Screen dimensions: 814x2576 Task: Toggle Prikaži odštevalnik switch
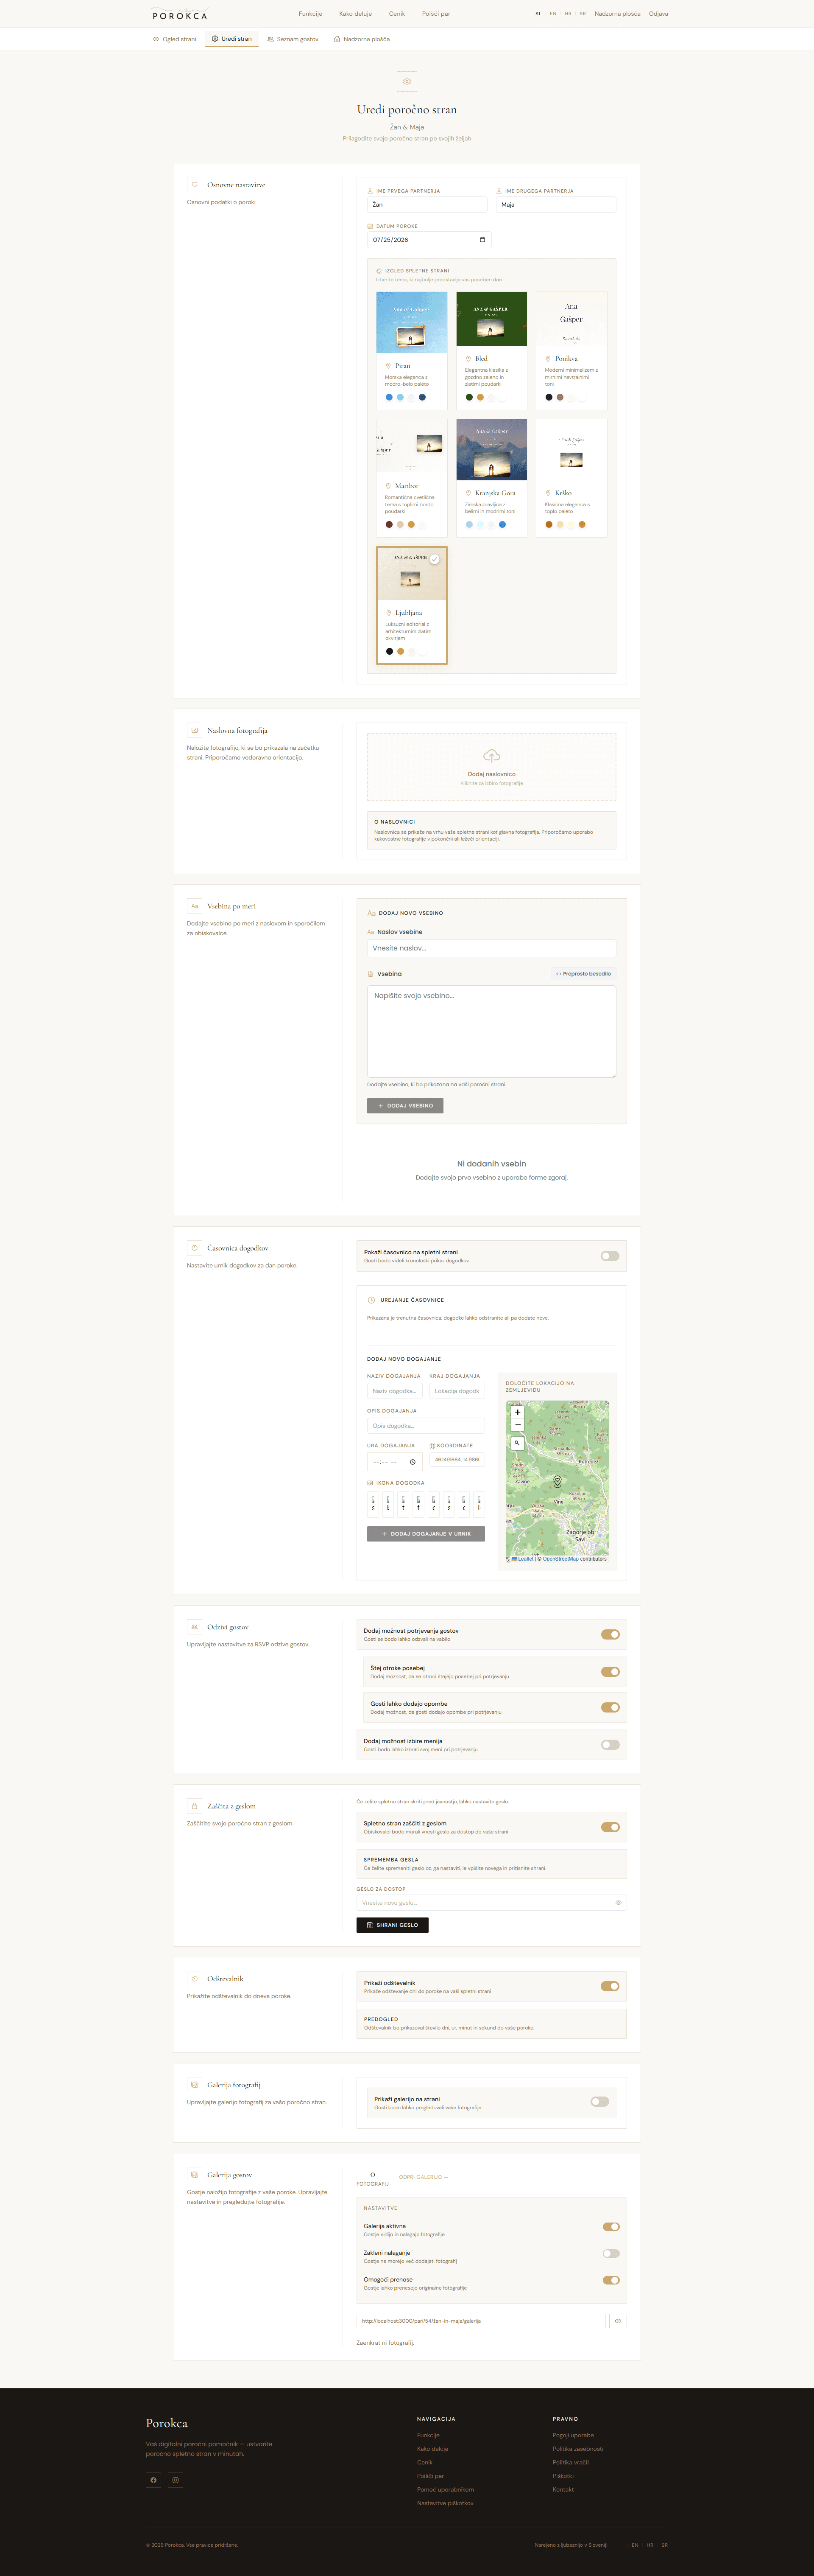[610, 1986]
